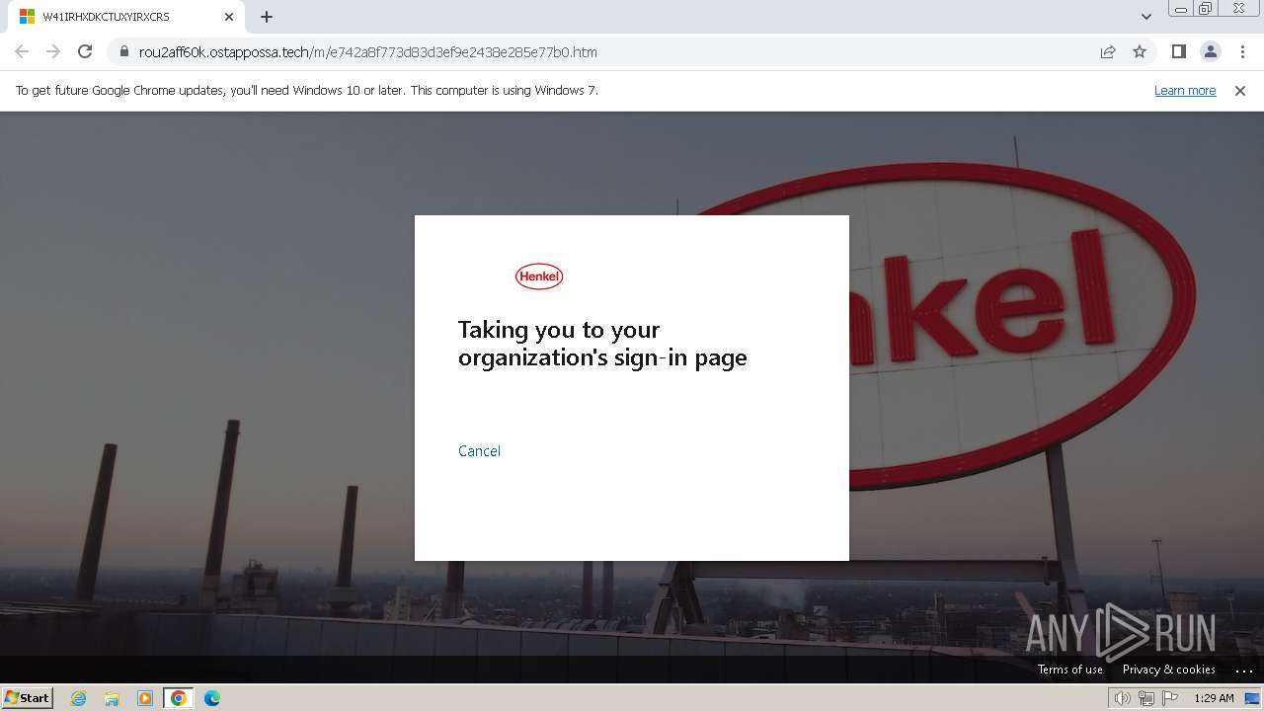The image size is (1264, 711).
Task: Click the volume speaker tray icon
Action: pos(1122,698)
